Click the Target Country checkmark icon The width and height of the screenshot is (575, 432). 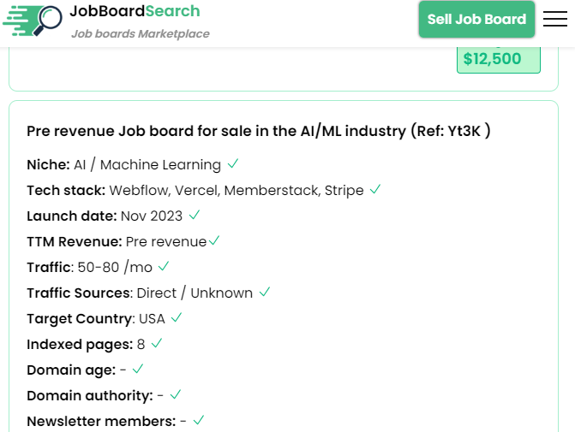[x=177, y=317]
